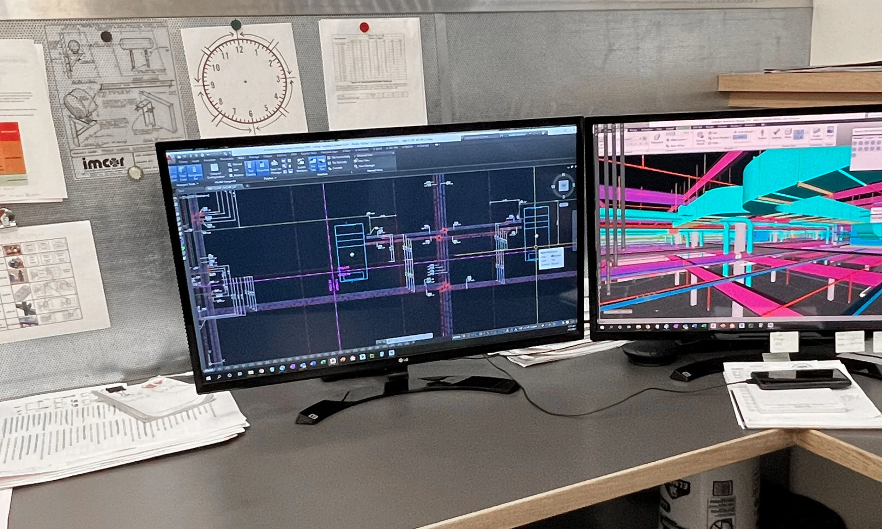This screenshot has width=882, height=529.
Task: Open Steering Wheels in Navisworks ribbon
Action: [x=700, y=138]
